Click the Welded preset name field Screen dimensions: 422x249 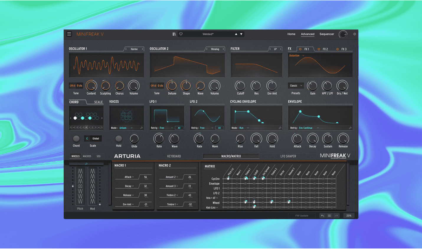(208, 34)
